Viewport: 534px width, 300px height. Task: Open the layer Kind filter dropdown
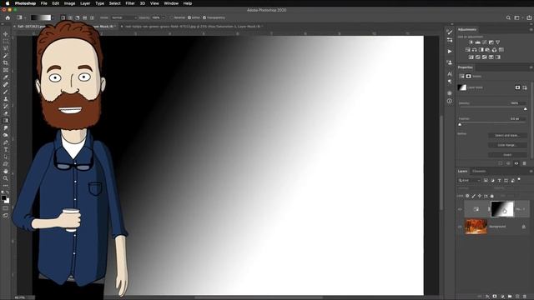coord(469,180)
